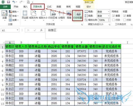Click the Excel application icon
133x106 pixels.
[x=3, y=2]
